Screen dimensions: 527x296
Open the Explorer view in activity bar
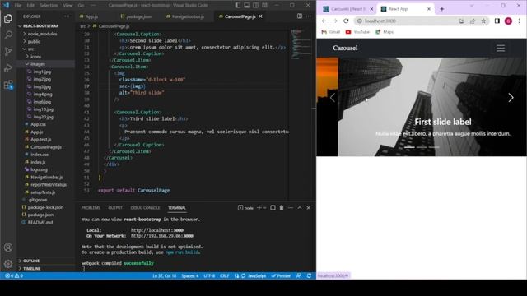[x=8, y=18]
